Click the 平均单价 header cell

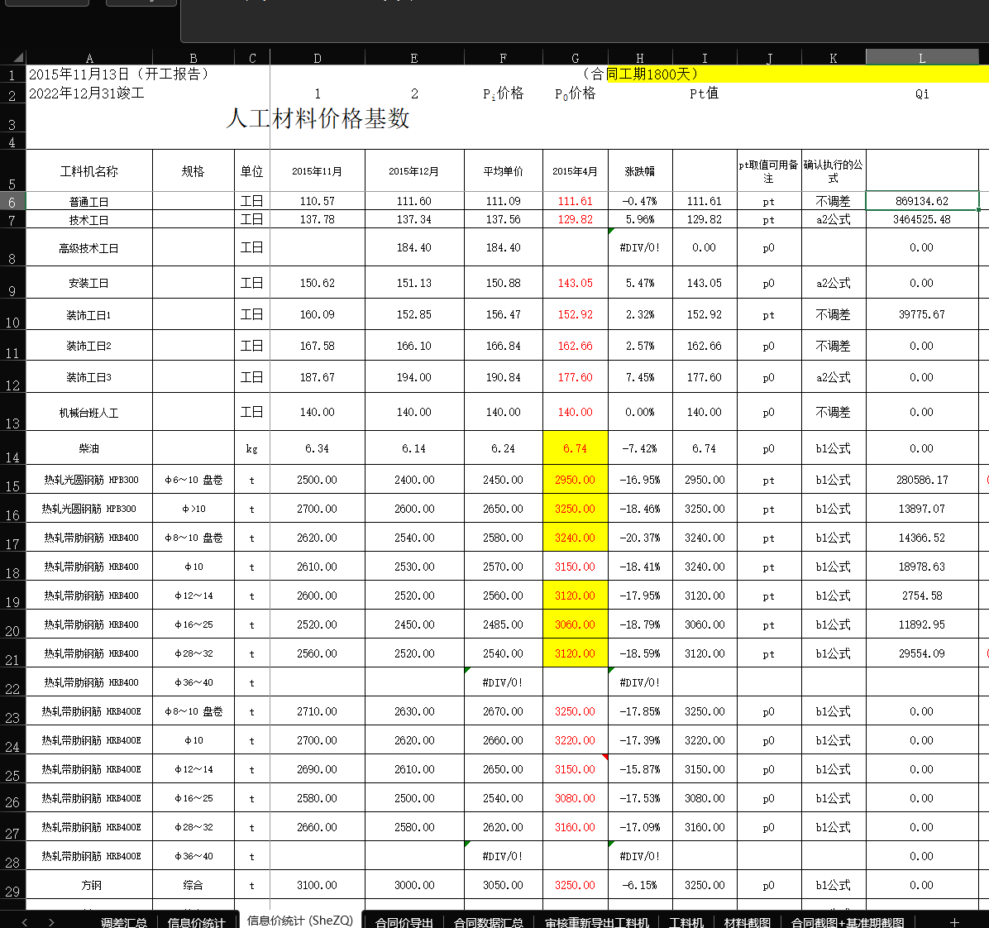tap(504, 171)
